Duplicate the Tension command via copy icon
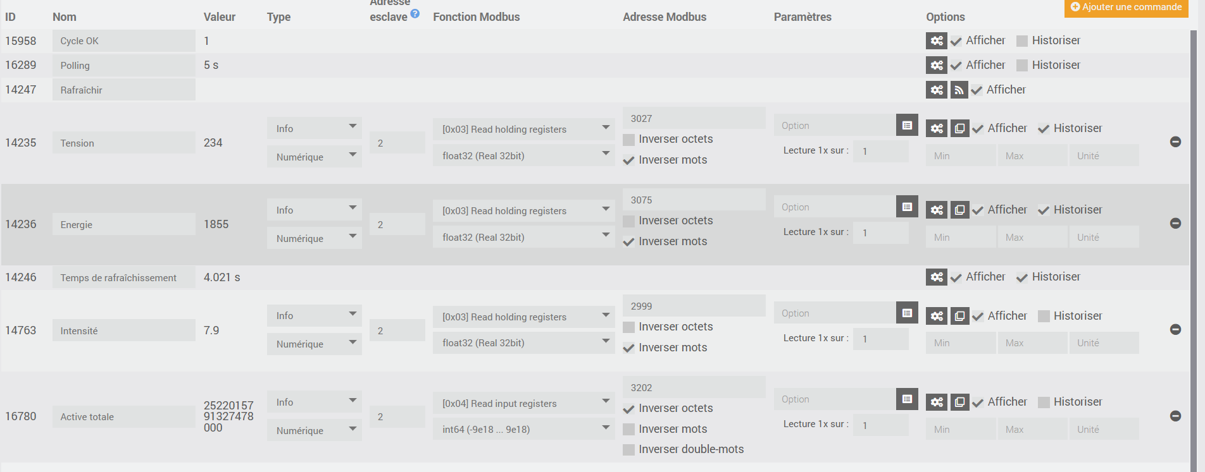1205x472 pixels. click(959, 129)
